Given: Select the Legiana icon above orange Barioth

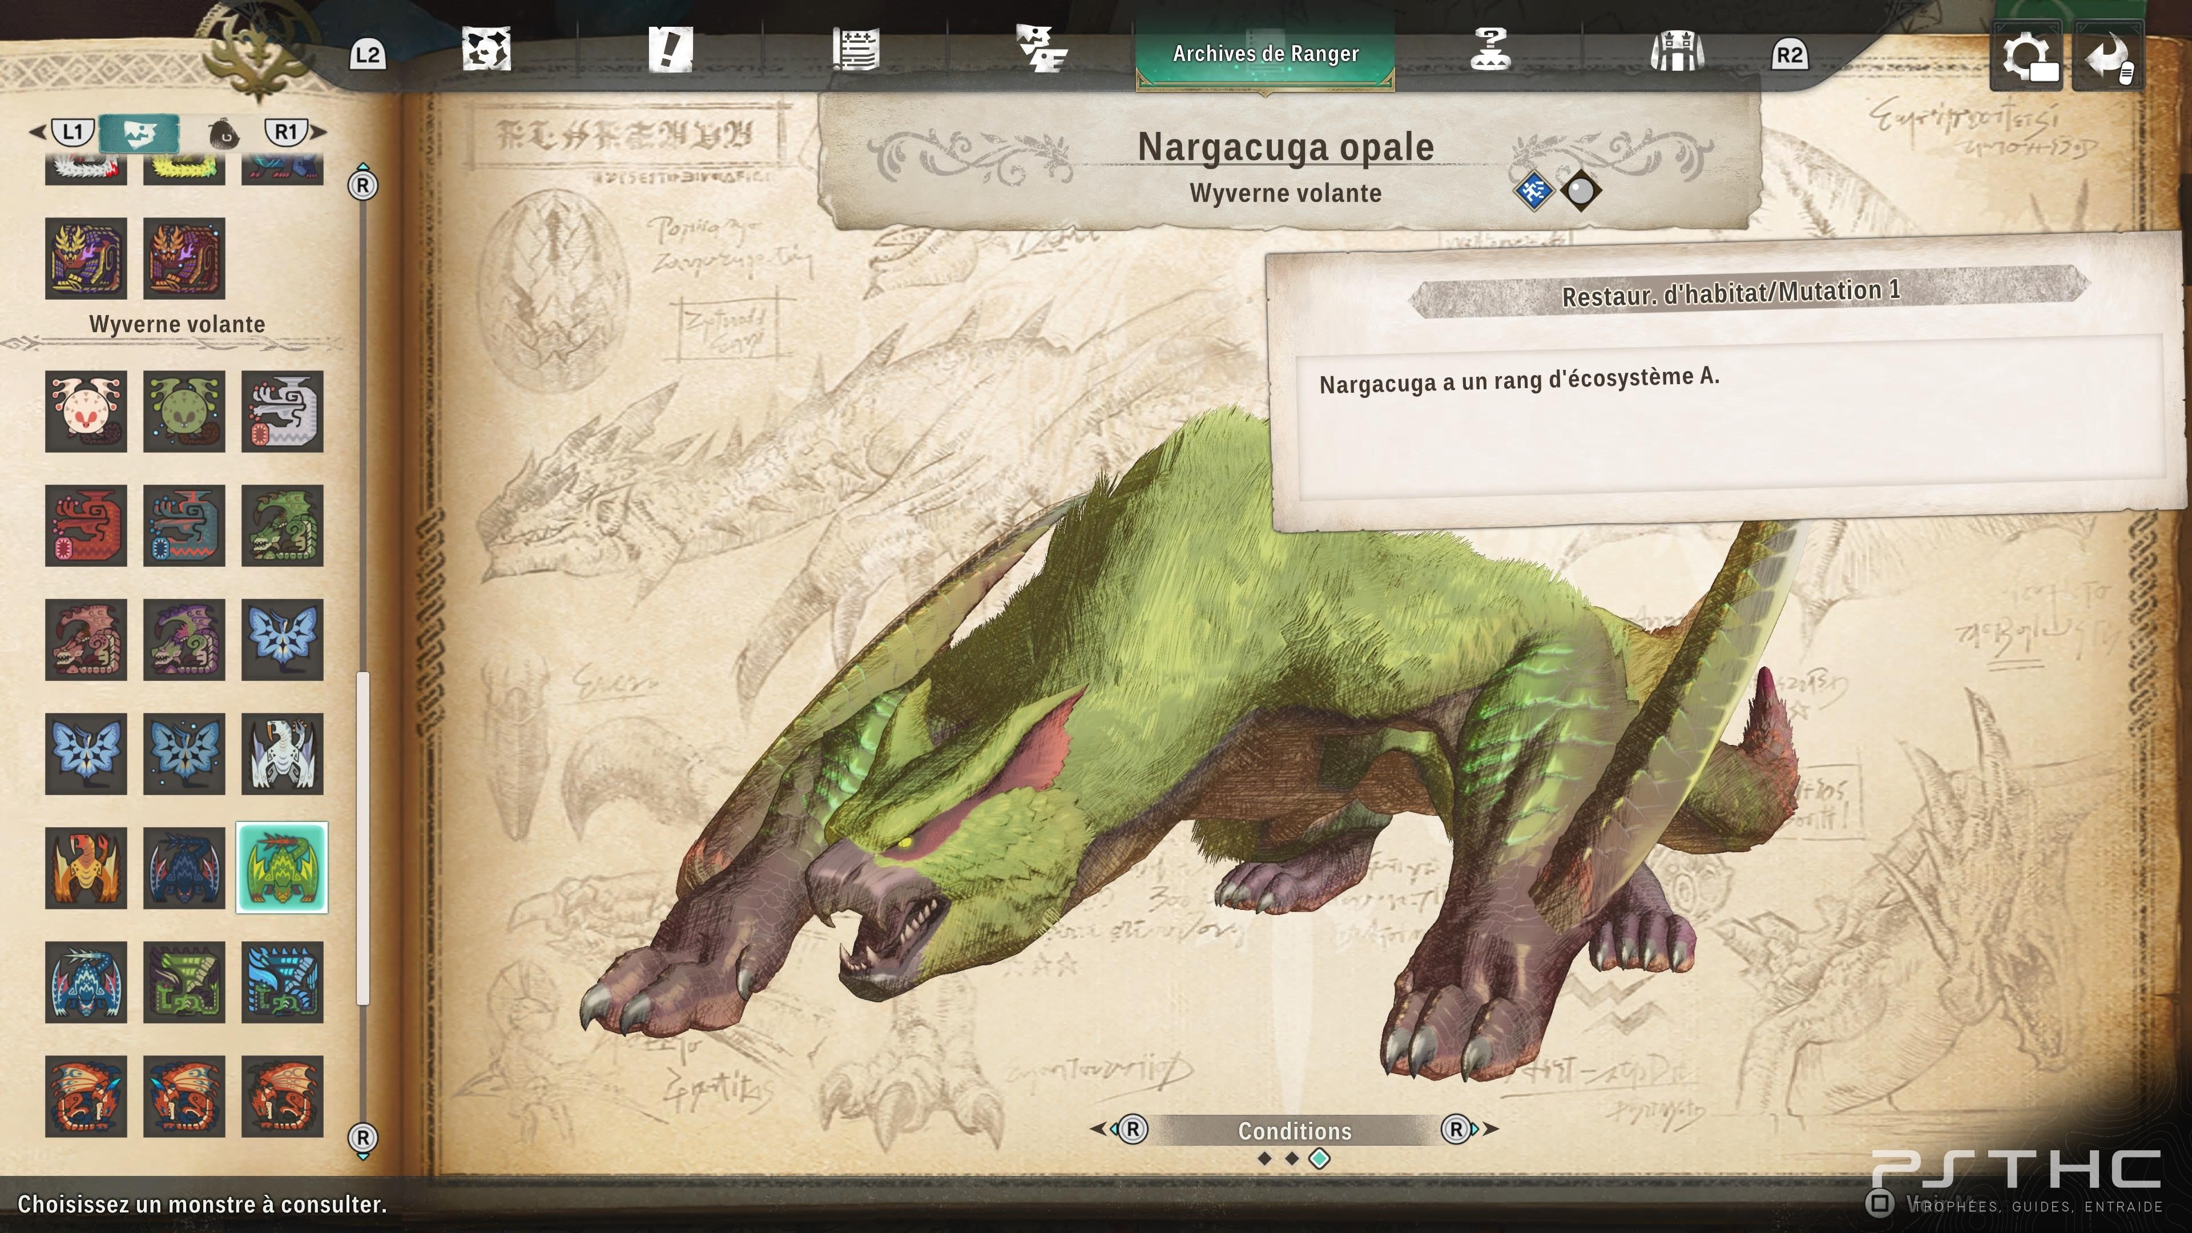Looking at the screenshot, I should pos(86,753).
